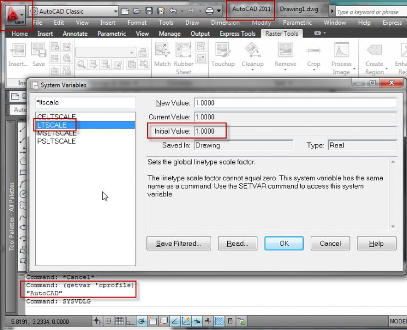Toggle Dynamic Input in status bar
This screenshot has width=407, height=330.
pos(197,321)
